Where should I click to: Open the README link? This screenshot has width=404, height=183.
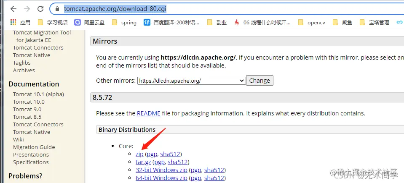click(149, 113)
